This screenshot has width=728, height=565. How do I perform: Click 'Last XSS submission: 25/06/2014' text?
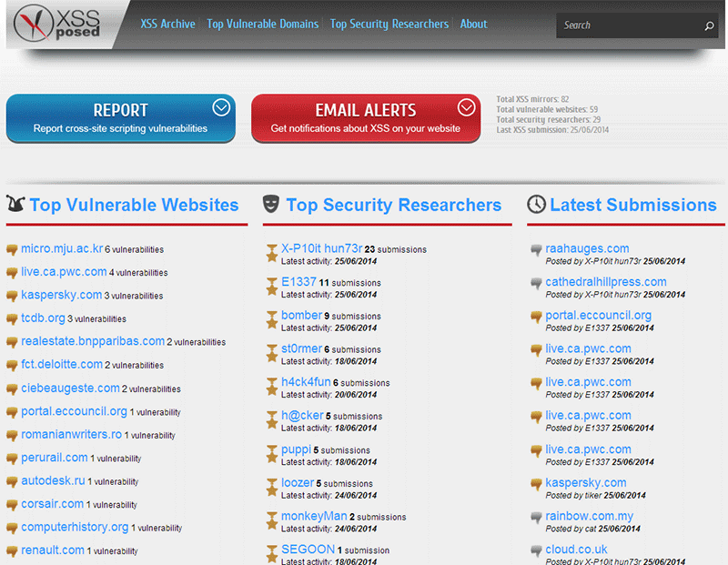552,130
